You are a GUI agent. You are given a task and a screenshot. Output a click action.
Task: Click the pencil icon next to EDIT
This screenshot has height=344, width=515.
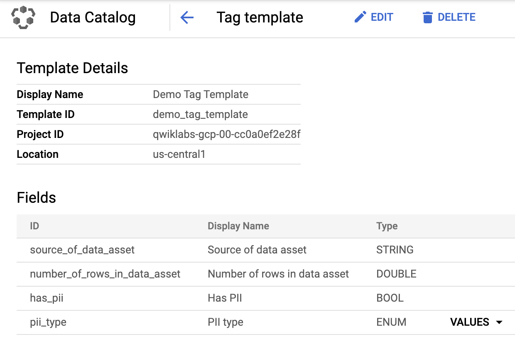(360, 17)
